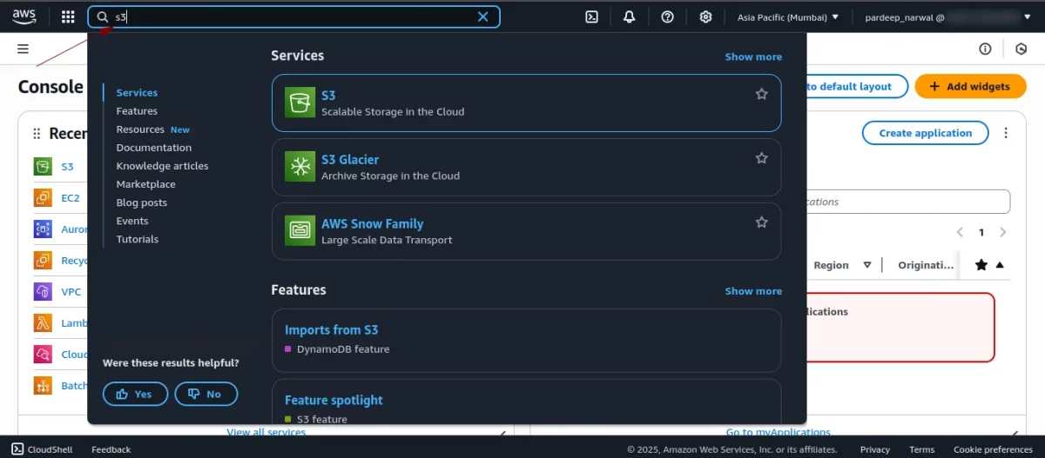Select the Marketplace search category
The image size is (1045, 458).
point(145,184)
